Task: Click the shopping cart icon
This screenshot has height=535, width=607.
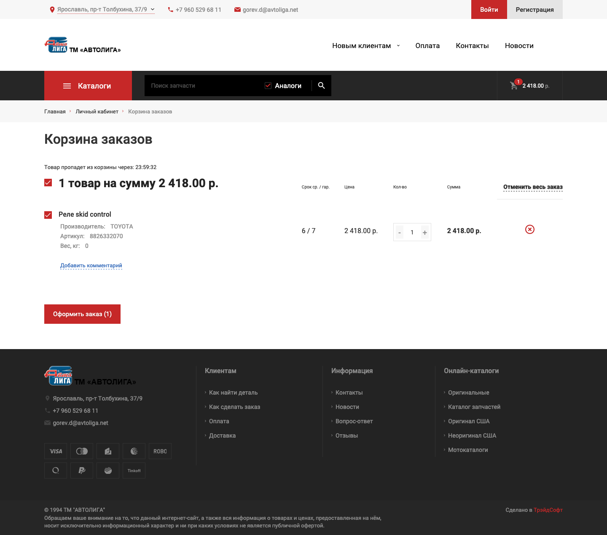Action: 513,85
